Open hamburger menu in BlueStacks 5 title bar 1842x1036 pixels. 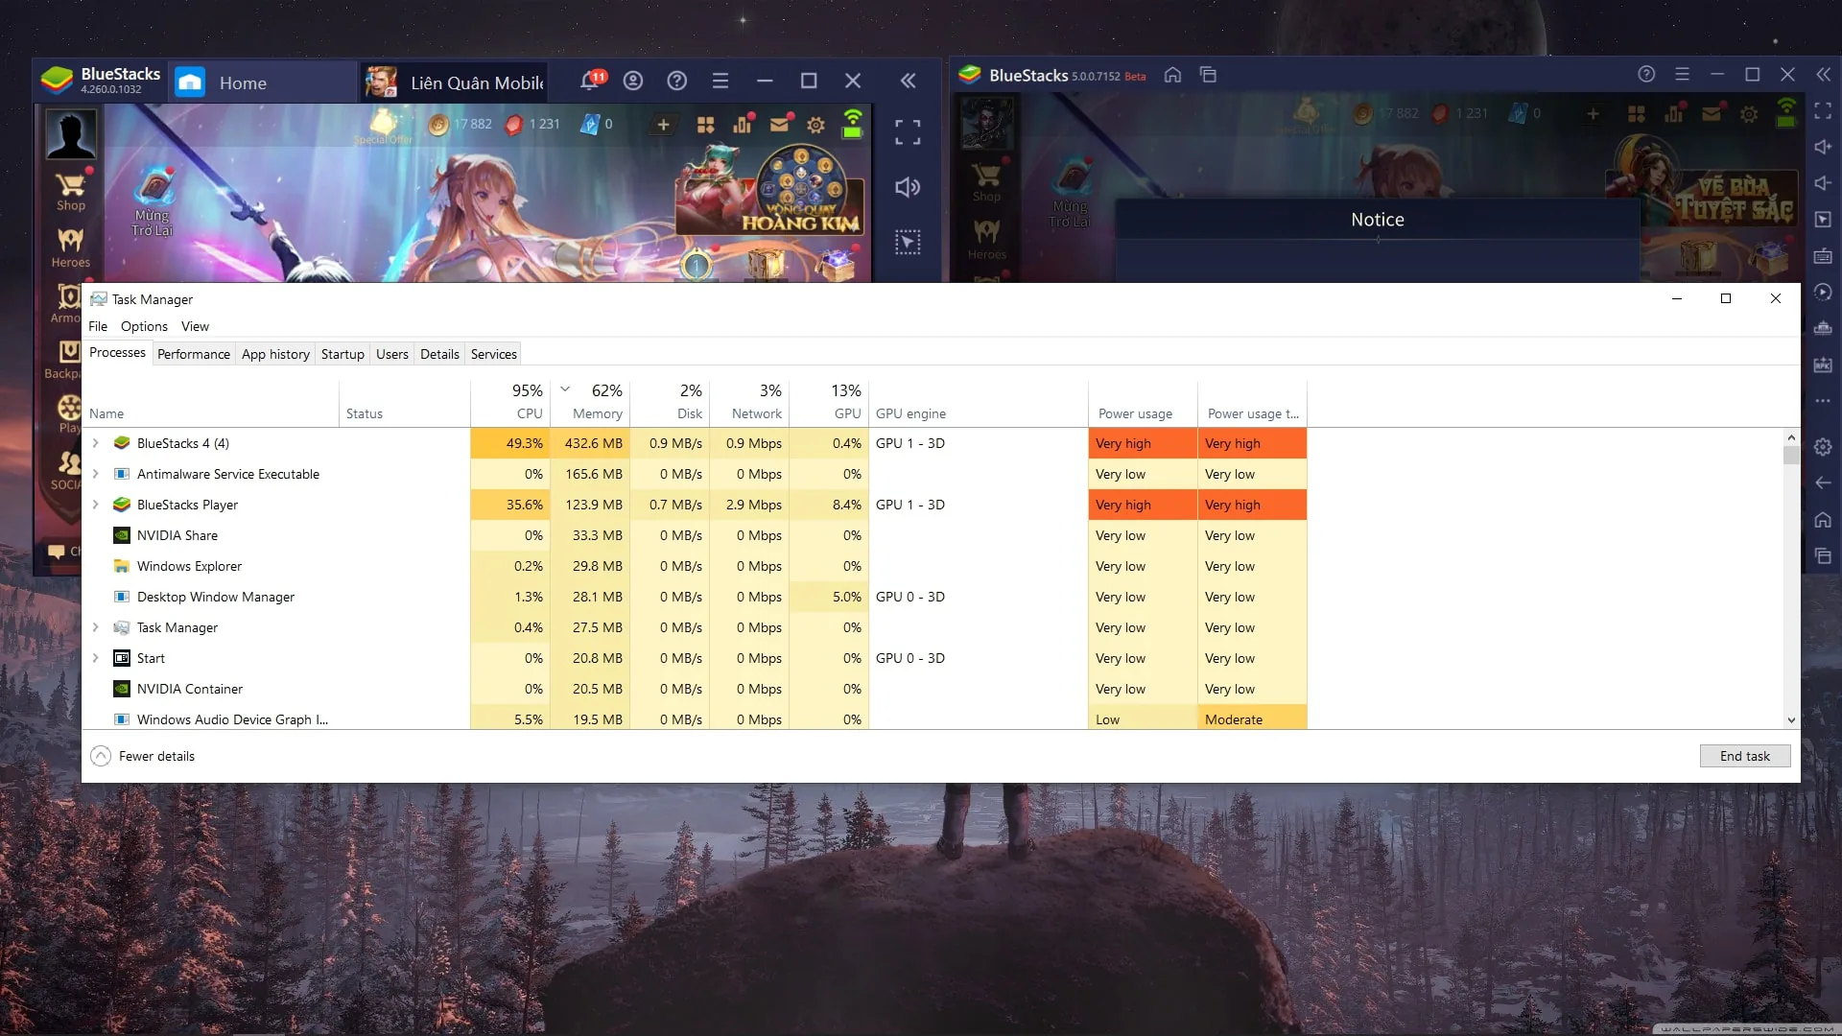click(x=1682, y=74)
